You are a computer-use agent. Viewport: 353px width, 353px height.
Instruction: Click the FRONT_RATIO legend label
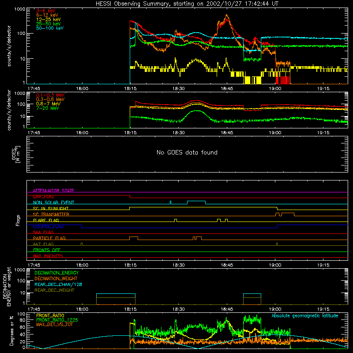(x=50, y=315)
